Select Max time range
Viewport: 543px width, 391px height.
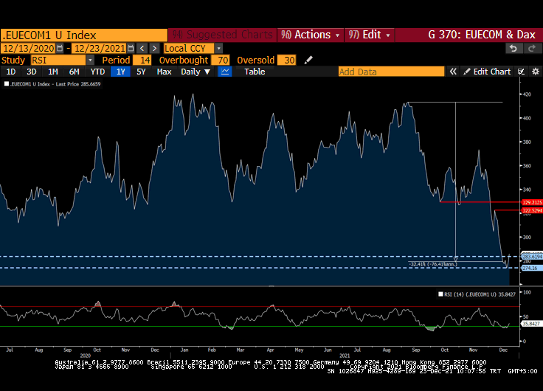point(164,72)
